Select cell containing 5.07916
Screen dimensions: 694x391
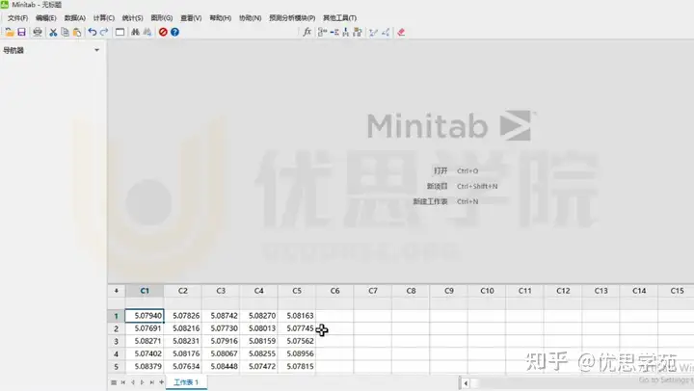pos(221,342)
